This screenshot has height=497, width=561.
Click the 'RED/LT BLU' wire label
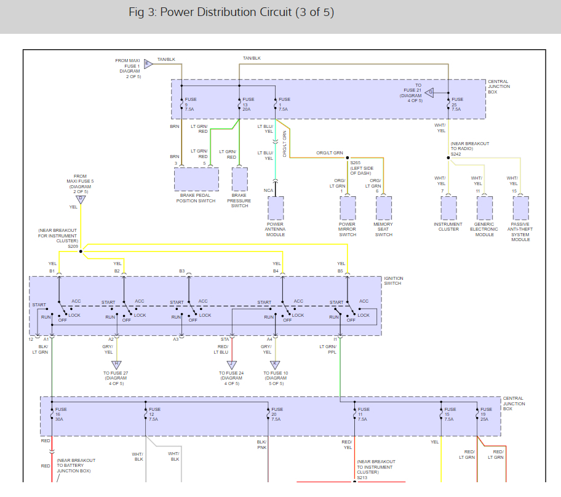click(221, 349)
